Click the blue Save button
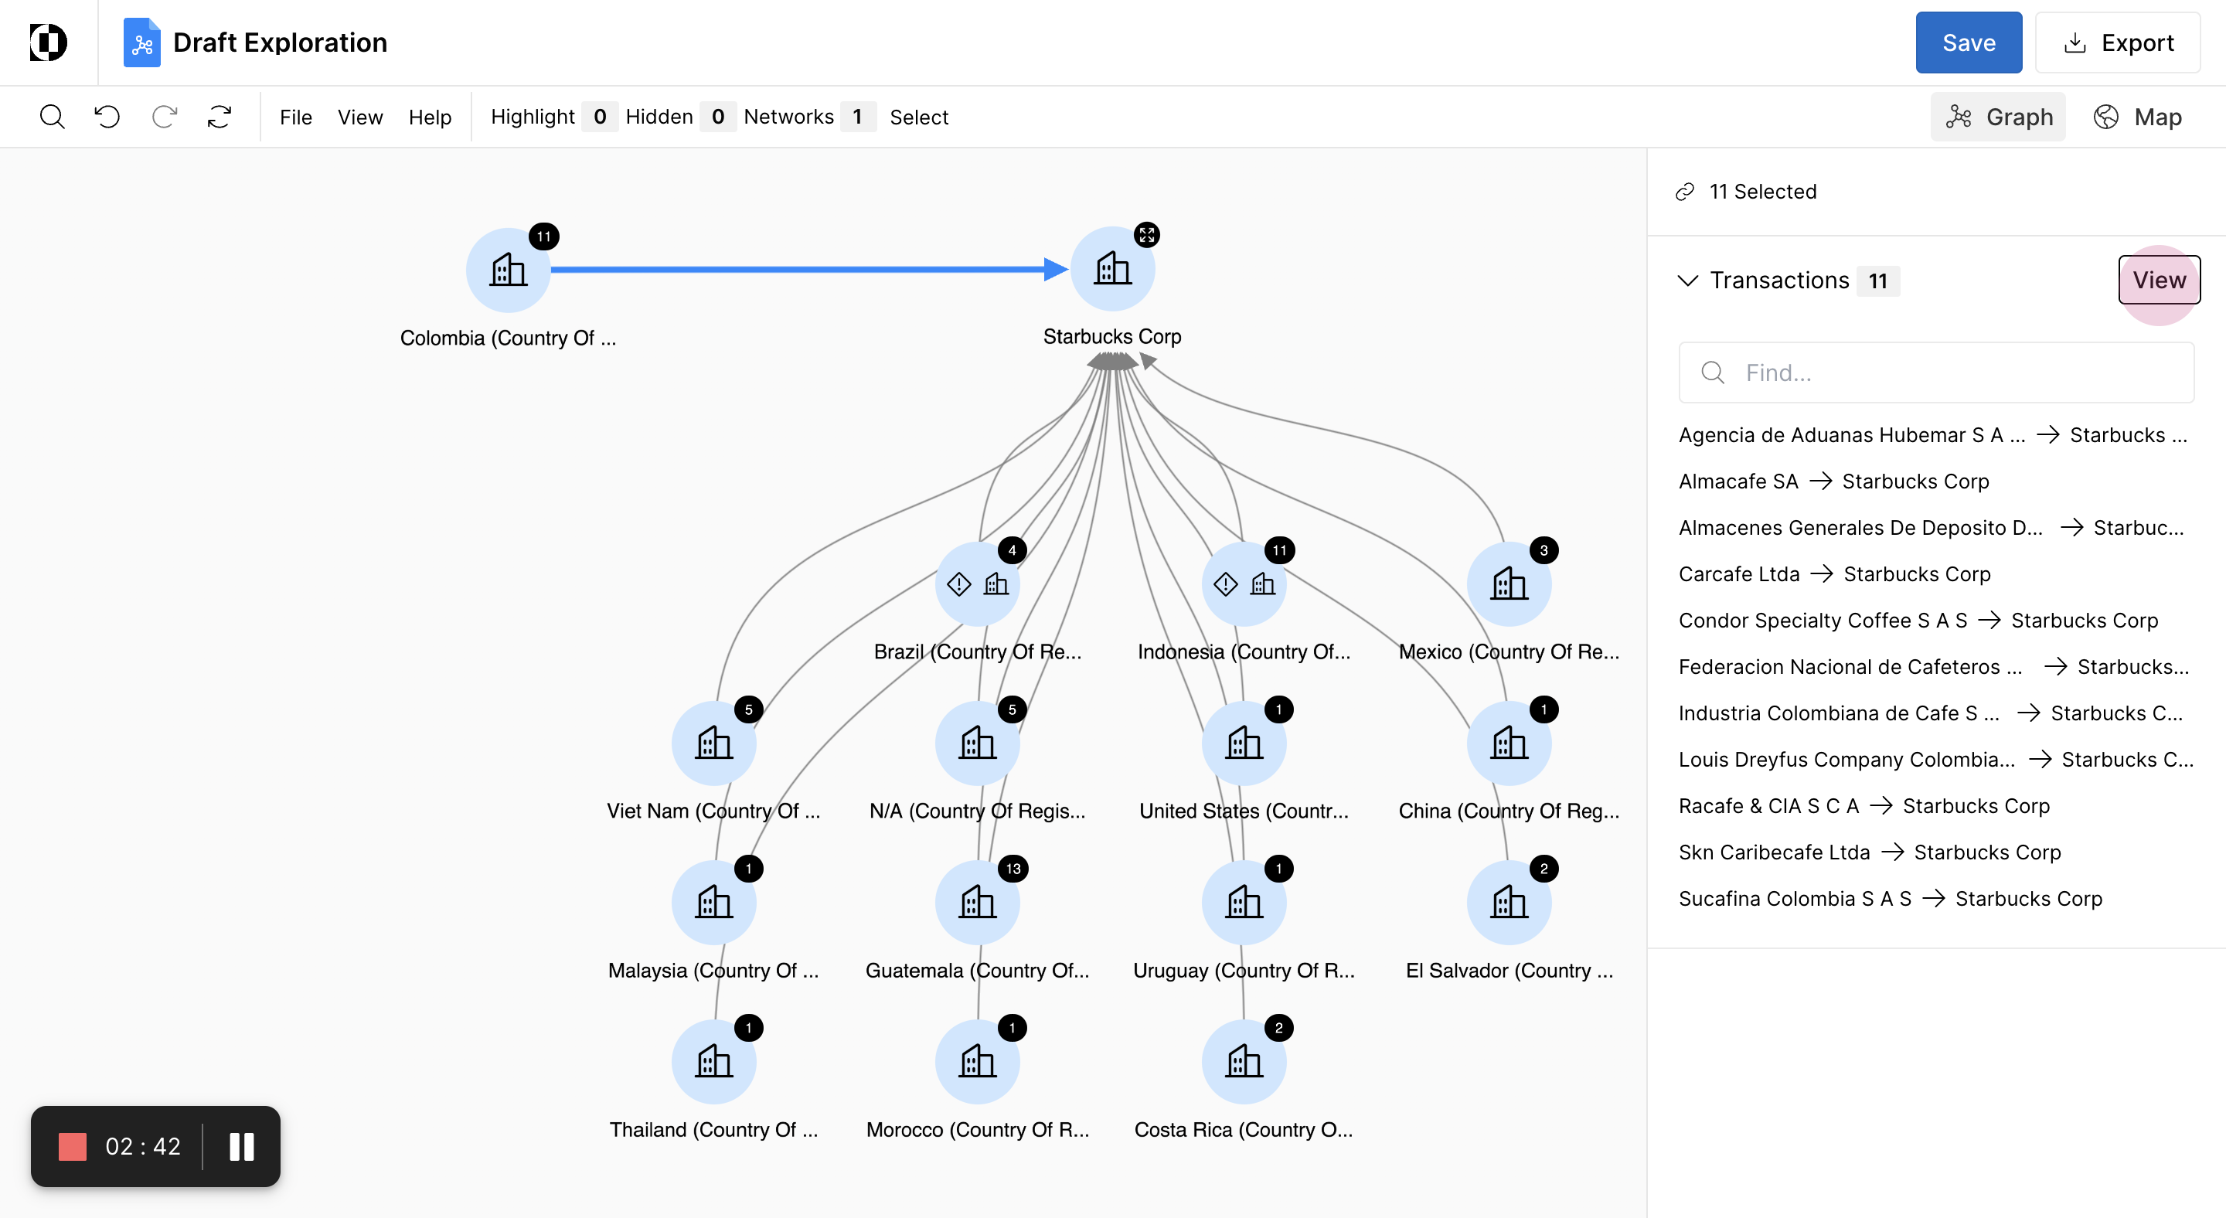 (x=1968, y=43)
